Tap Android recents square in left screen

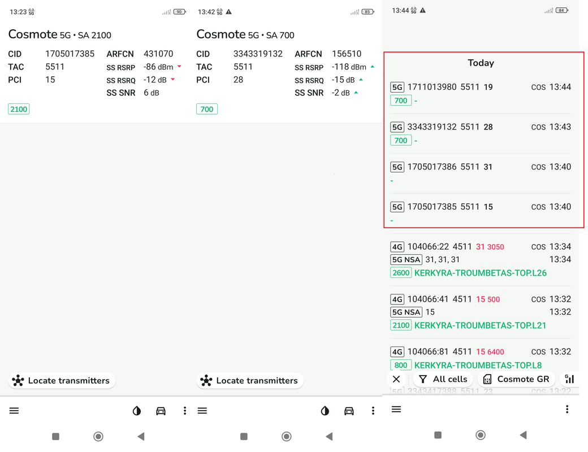(x=55, y=436)
